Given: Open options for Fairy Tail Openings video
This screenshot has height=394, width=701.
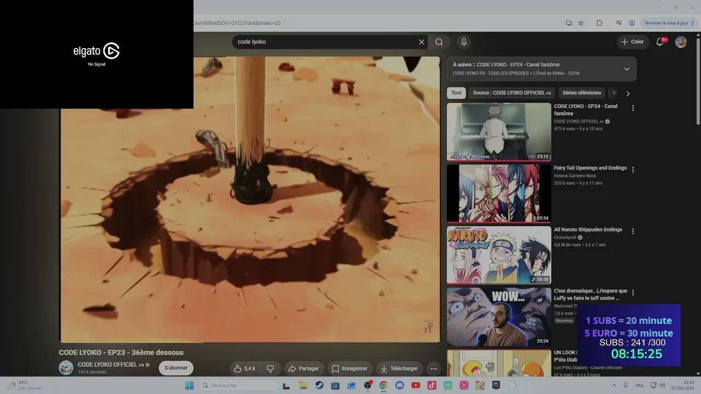Looking at the screenshot, I should pos(633,170).
